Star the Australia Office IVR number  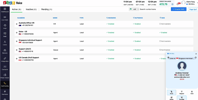[x=17, y=24]
